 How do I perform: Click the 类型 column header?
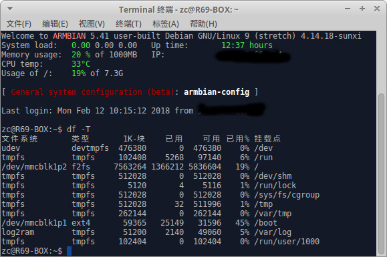click(x=80, y=139)
